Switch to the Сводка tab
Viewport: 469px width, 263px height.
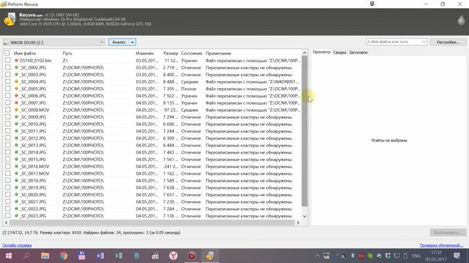click(339, 52)
